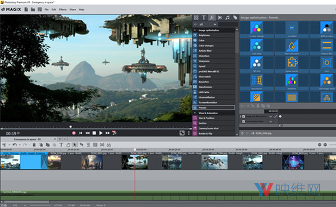This screenshot has width=336, height=207.
Task: Open the Edit menu
Action: [x=54, y=9]
